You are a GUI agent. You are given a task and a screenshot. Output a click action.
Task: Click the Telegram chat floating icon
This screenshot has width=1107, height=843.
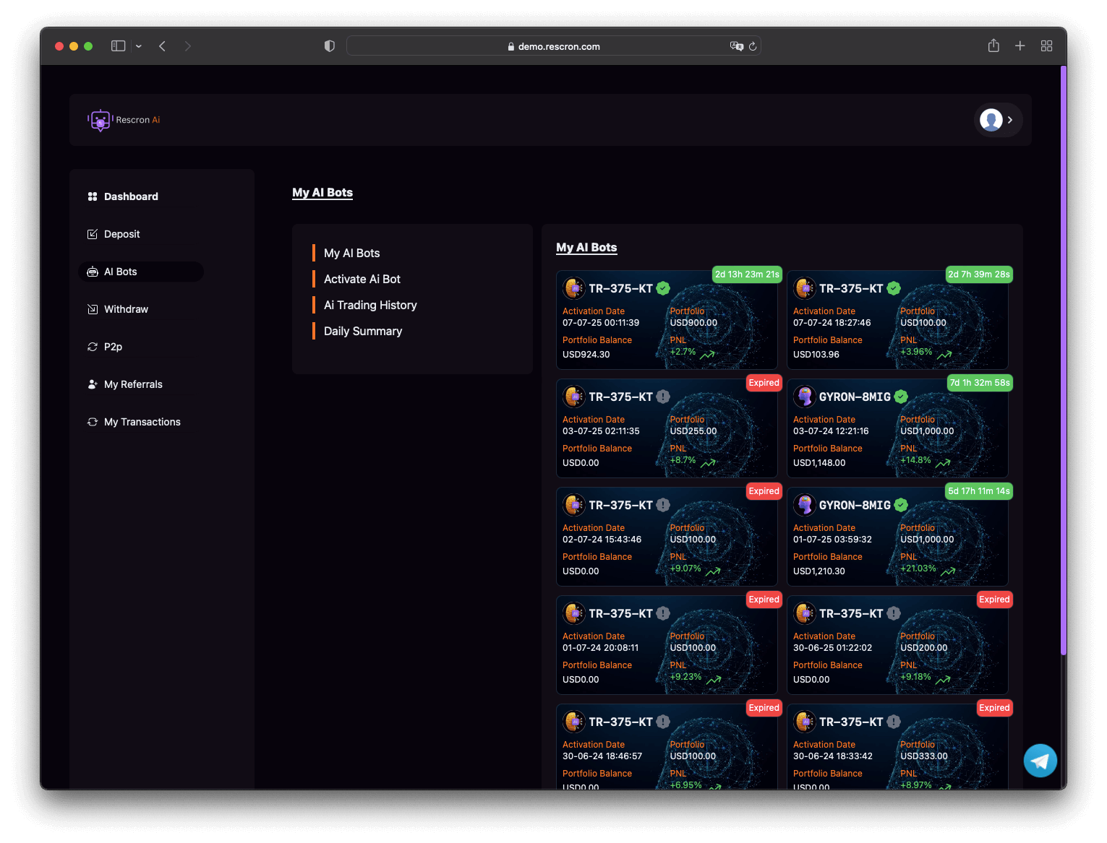pyautogui.click(x=1040, y=761)
